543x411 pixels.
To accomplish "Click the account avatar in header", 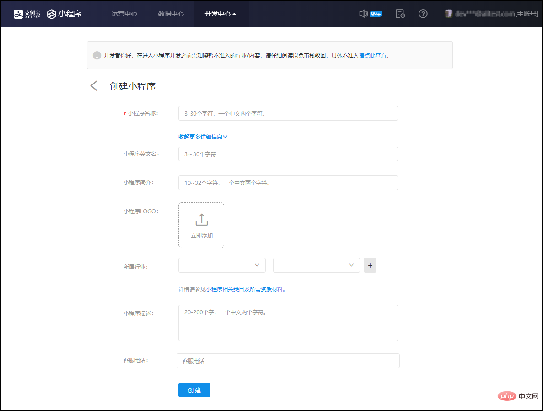I will (449, 14).
